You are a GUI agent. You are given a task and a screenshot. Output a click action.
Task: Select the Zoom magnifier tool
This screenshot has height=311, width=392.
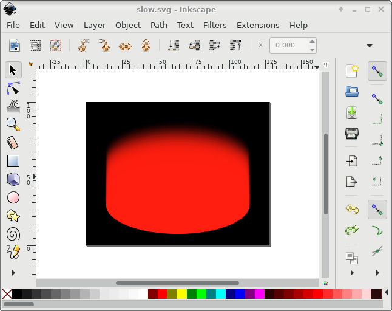pyautogui.click(x=13, y=125)
